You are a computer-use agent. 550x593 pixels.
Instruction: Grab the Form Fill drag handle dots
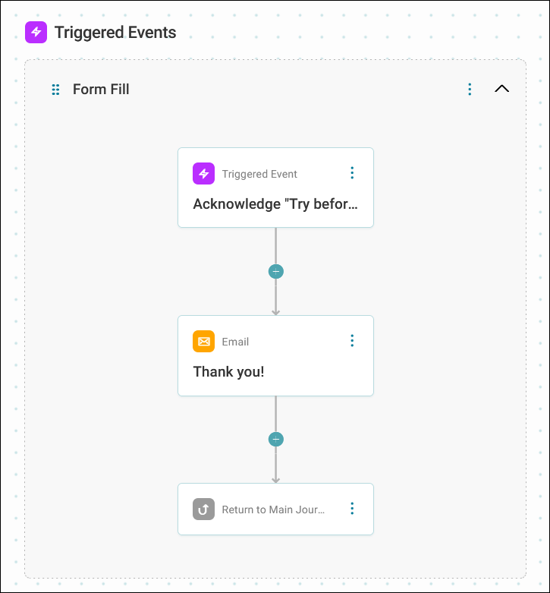(x=55, y=90)
